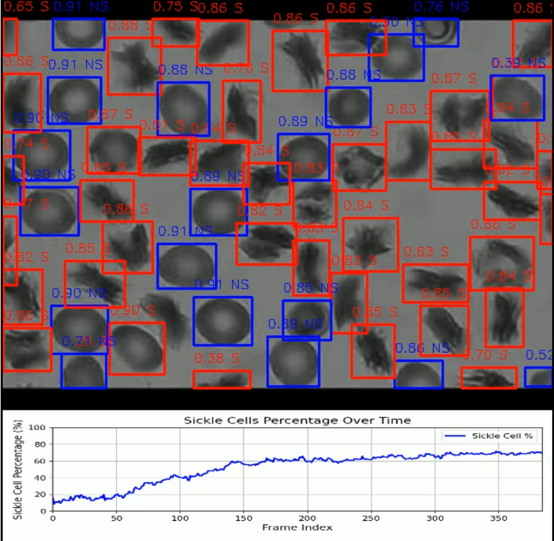This screenshot has height=541, width=554.
Task: Click the round cell labeled 0.90 S
Action: (136, 348)
